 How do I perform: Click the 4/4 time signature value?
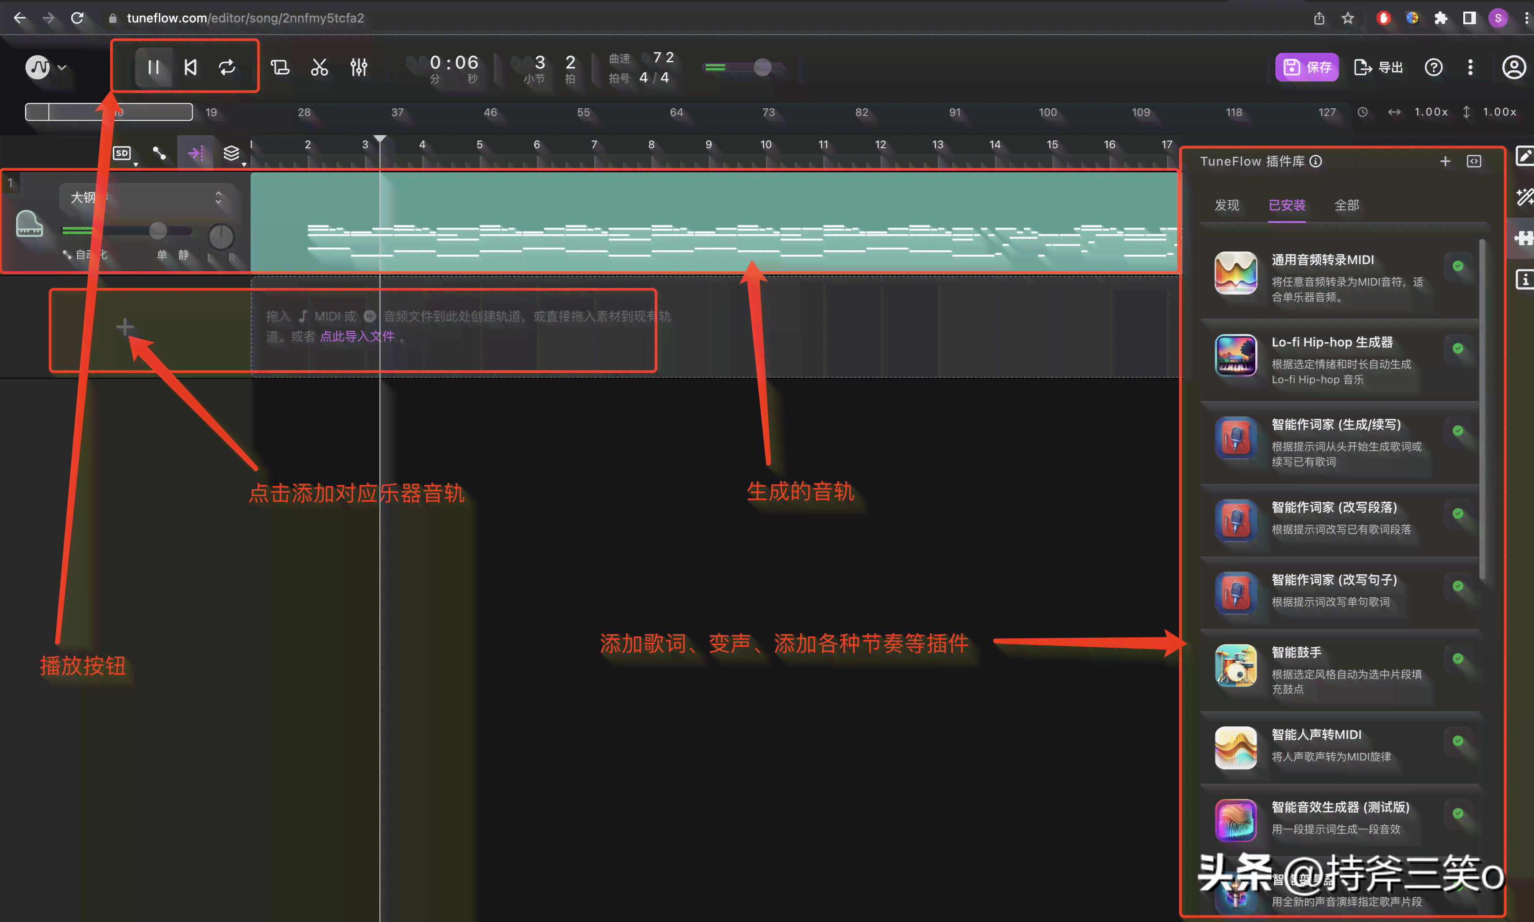coord(654,78)
